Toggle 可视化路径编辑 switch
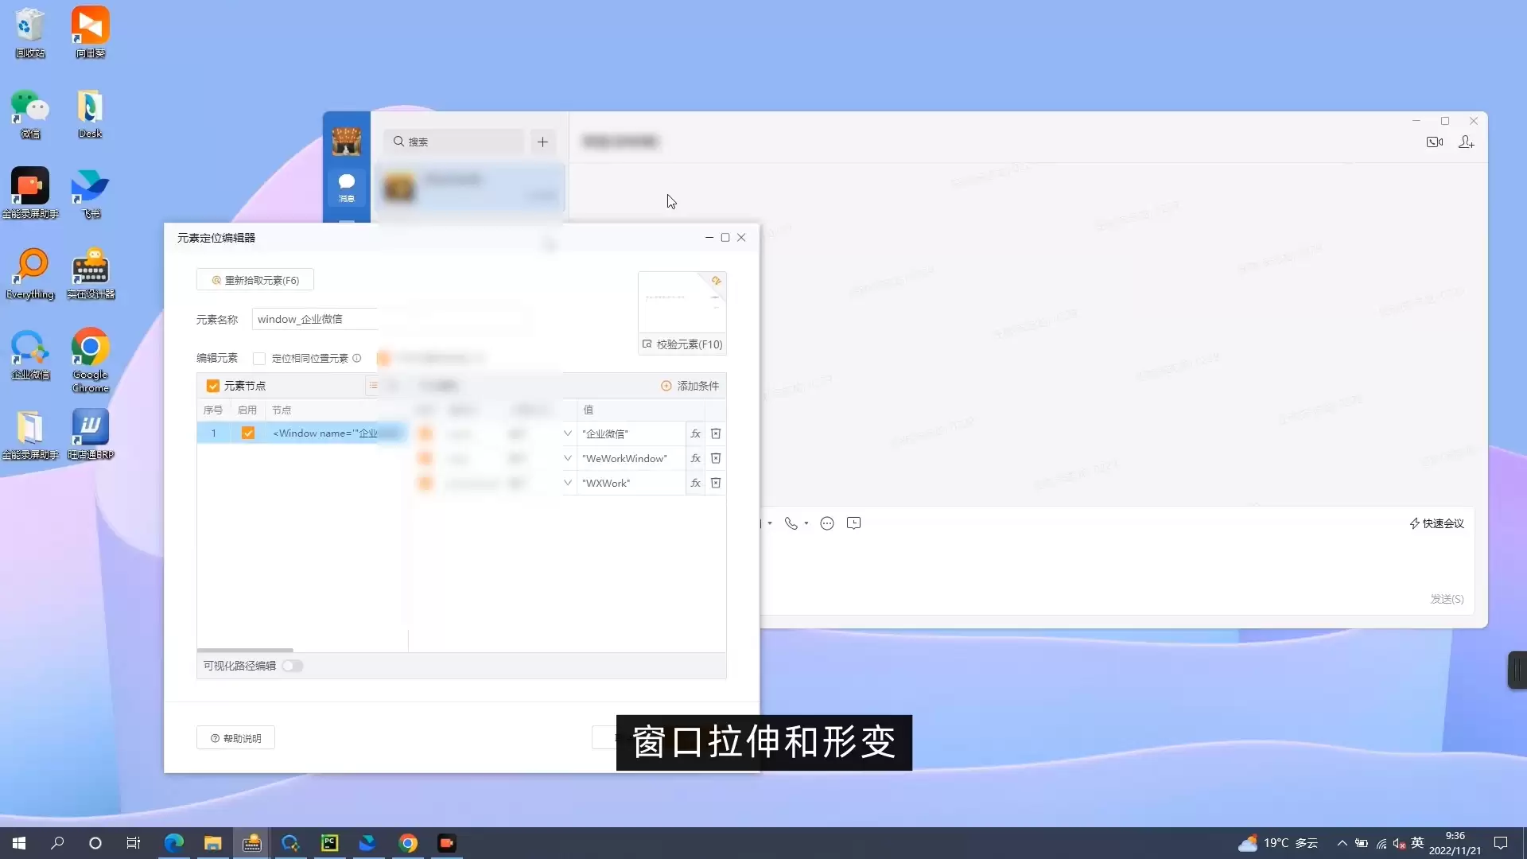The image size is (1527, 859). [x=292, y=666]
